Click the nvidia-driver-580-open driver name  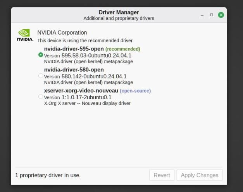pos(74,70)
